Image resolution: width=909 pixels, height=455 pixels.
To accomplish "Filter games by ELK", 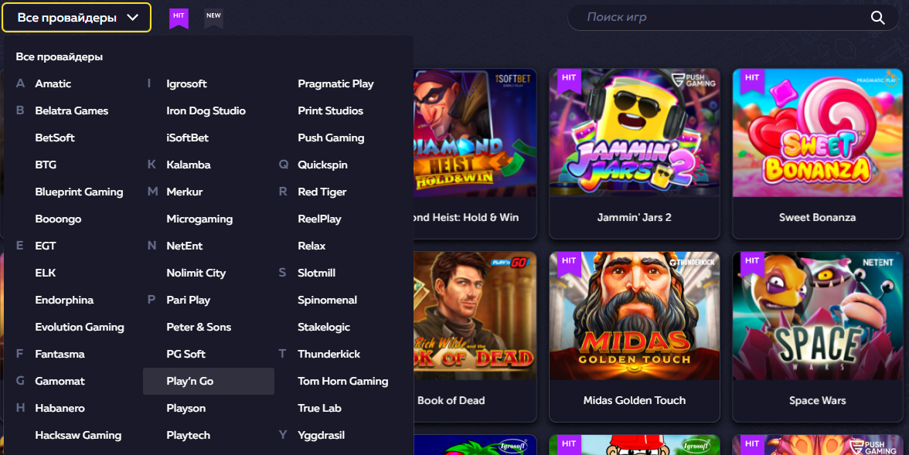I will pyautogui.click(x=45, y=273).
